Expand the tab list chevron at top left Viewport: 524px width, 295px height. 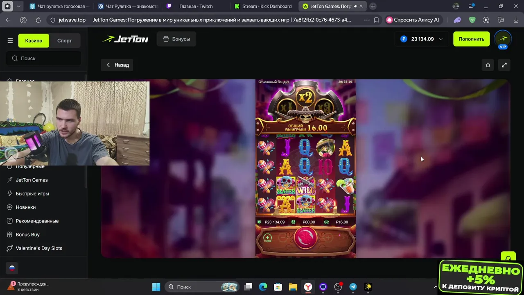pyautogui.click(x=18, y=6)
